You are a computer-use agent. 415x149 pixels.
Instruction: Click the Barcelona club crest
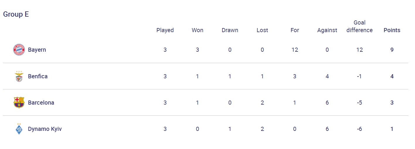tap(19, 103)
